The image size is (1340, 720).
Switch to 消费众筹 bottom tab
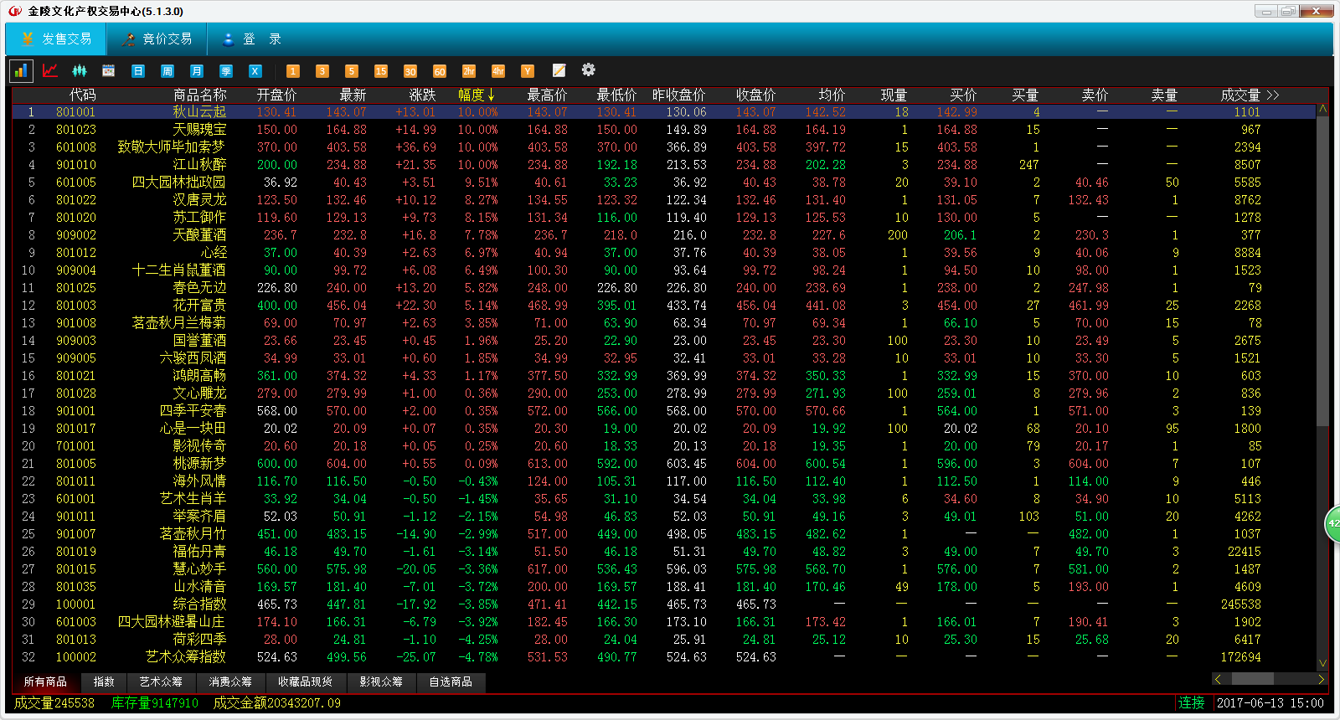230,682
